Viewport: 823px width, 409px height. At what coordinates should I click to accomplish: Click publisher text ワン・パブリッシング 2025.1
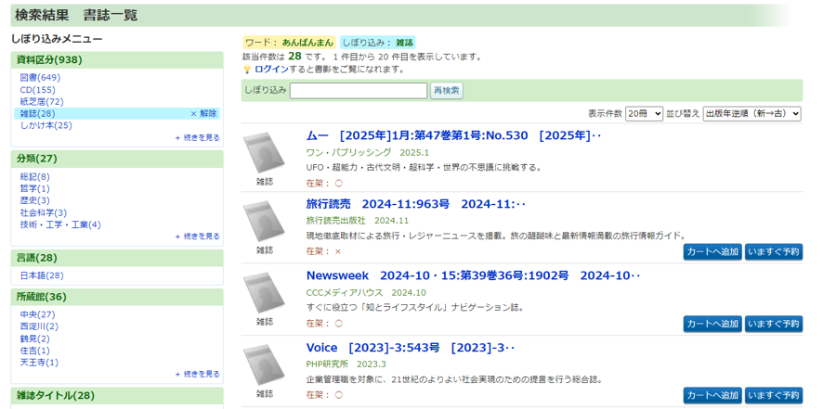[x=368, y=153]
